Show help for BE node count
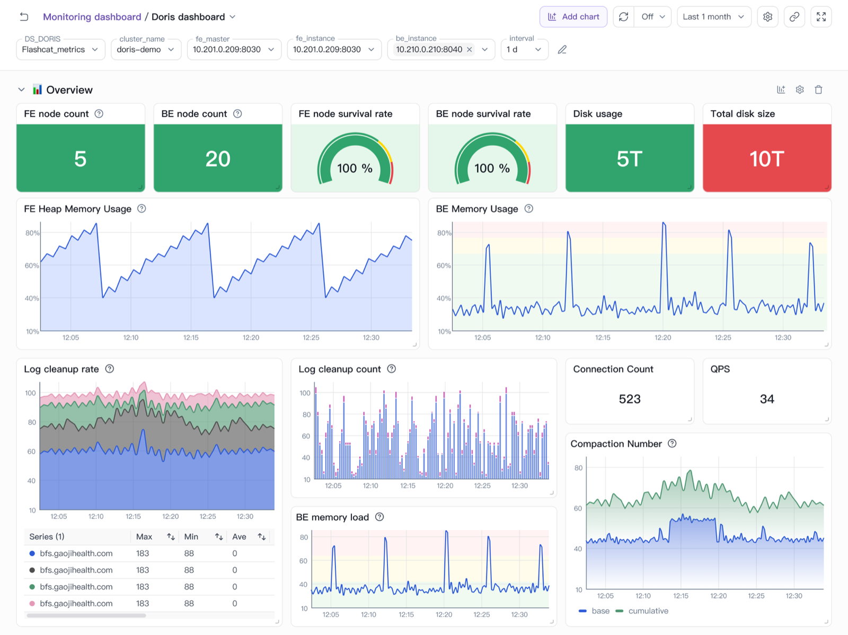The height and width of the screenshot is (635, 848). tap(237, 113)
